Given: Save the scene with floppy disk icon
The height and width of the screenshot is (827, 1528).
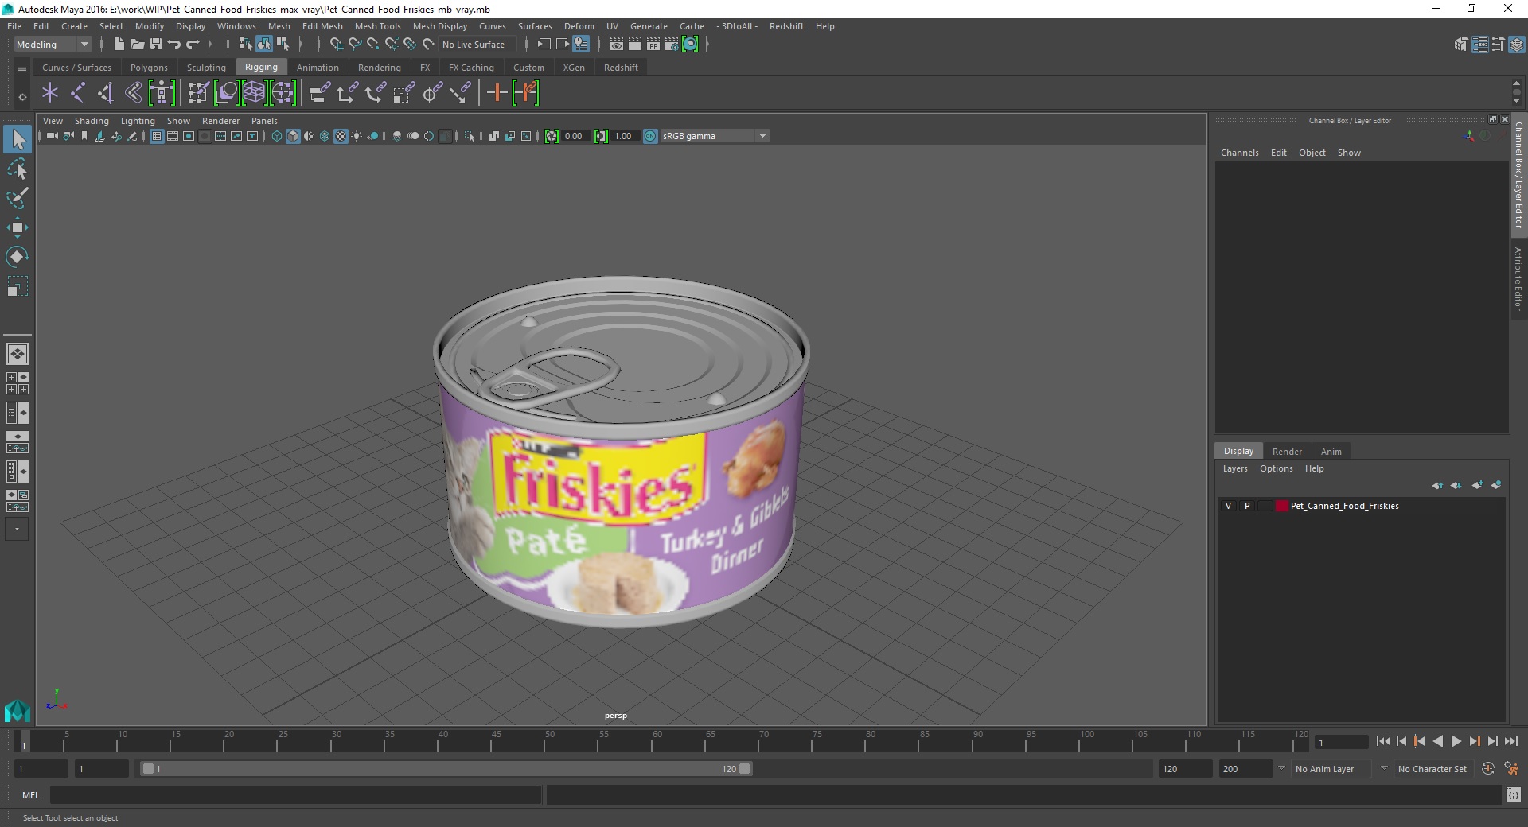Looking at the screenshot, I should point(156,45).
